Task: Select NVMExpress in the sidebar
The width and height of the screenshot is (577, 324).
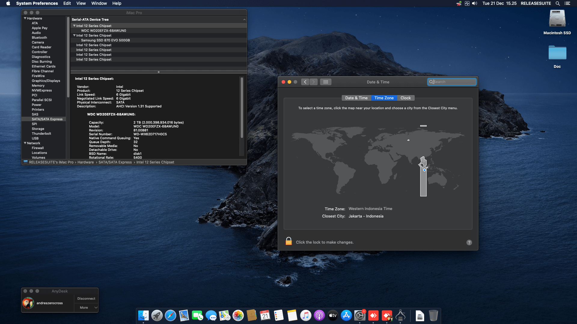Action: coord(42,90)
